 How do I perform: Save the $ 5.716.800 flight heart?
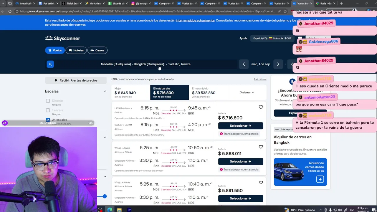coord(261,107)
